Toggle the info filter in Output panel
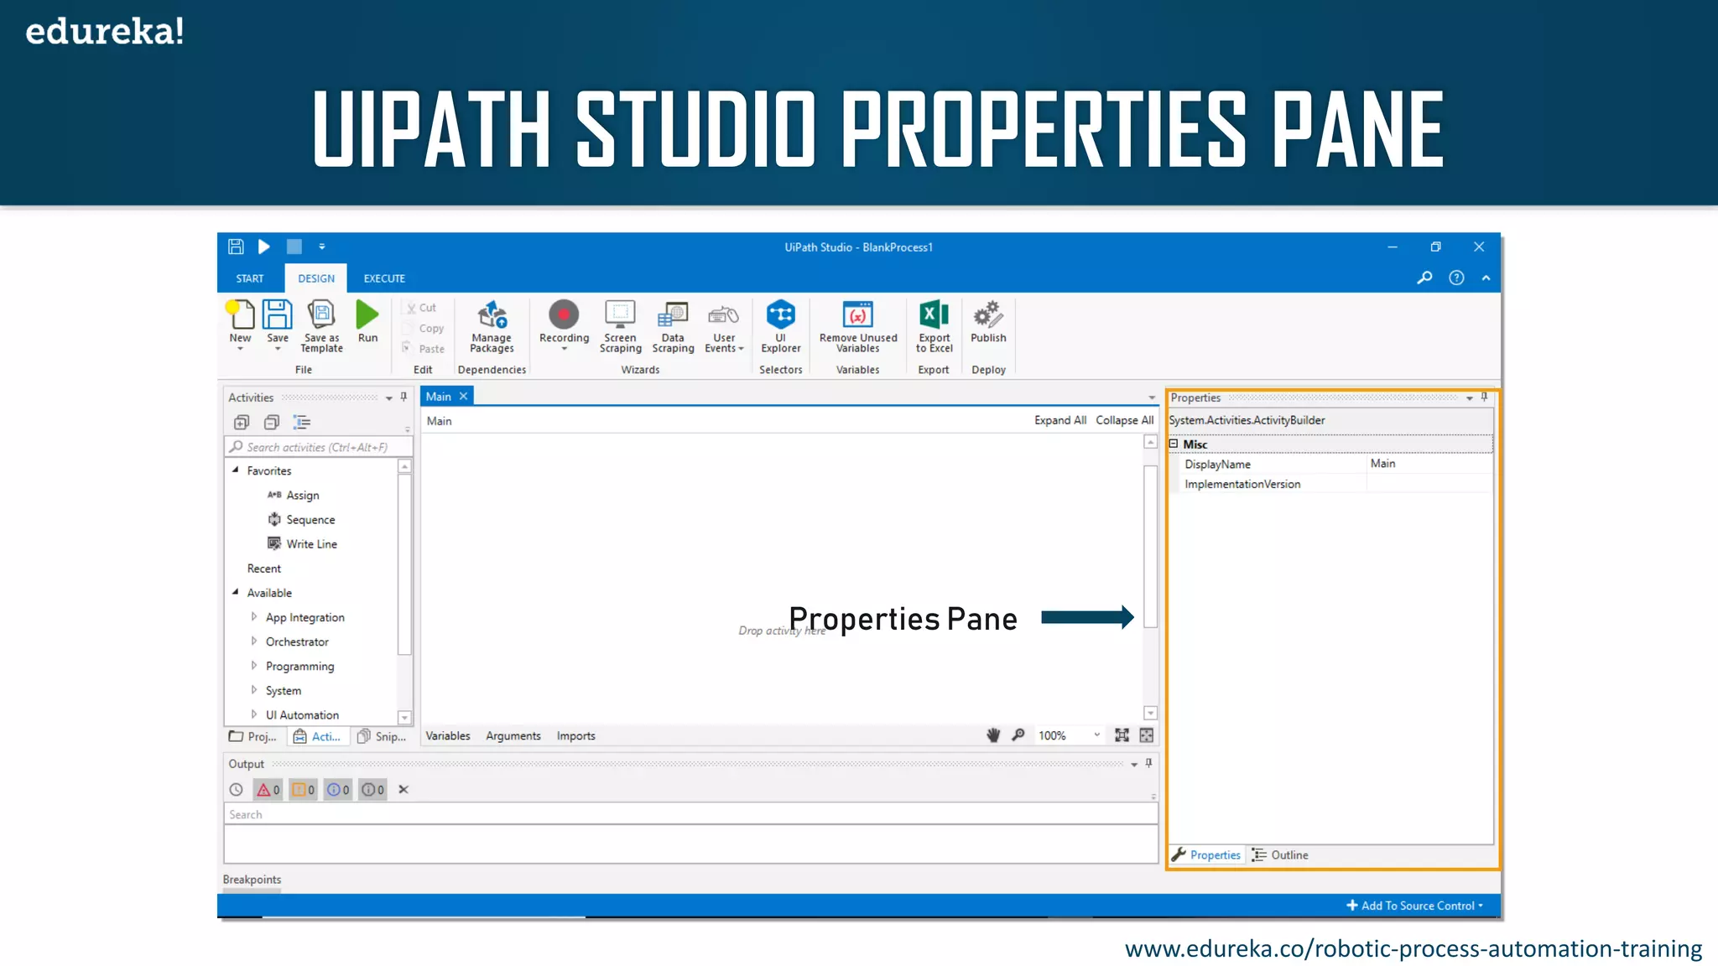This screenshot has height=966, width=1718. [338, 789]
